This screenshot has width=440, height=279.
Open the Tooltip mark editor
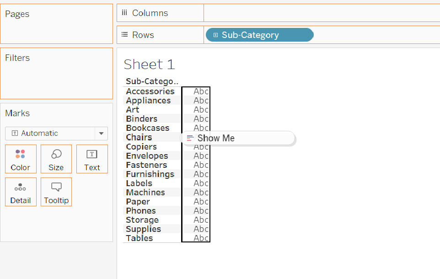[56, 192]
